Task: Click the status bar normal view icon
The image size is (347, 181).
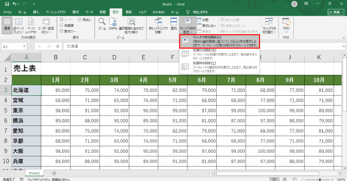Action: 274,179
